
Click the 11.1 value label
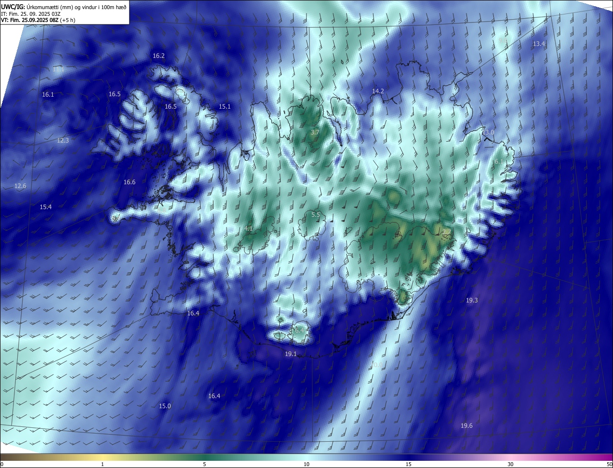58,69
